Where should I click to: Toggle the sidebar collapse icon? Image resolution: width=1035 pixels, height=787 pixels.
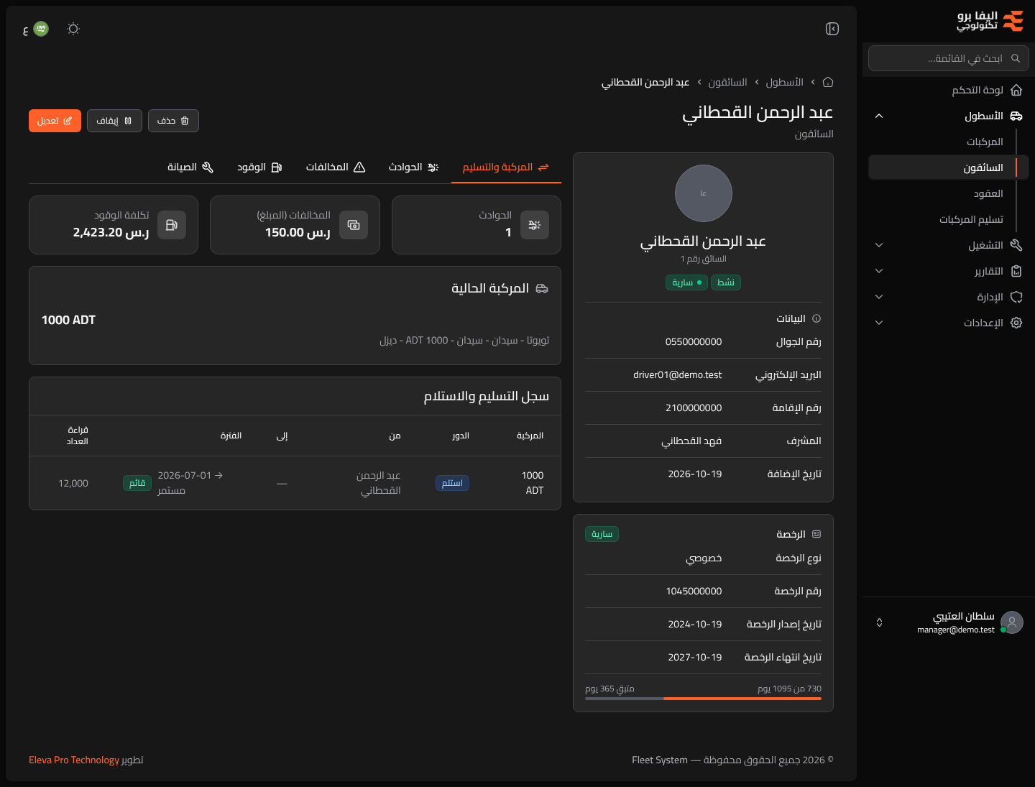832,29
